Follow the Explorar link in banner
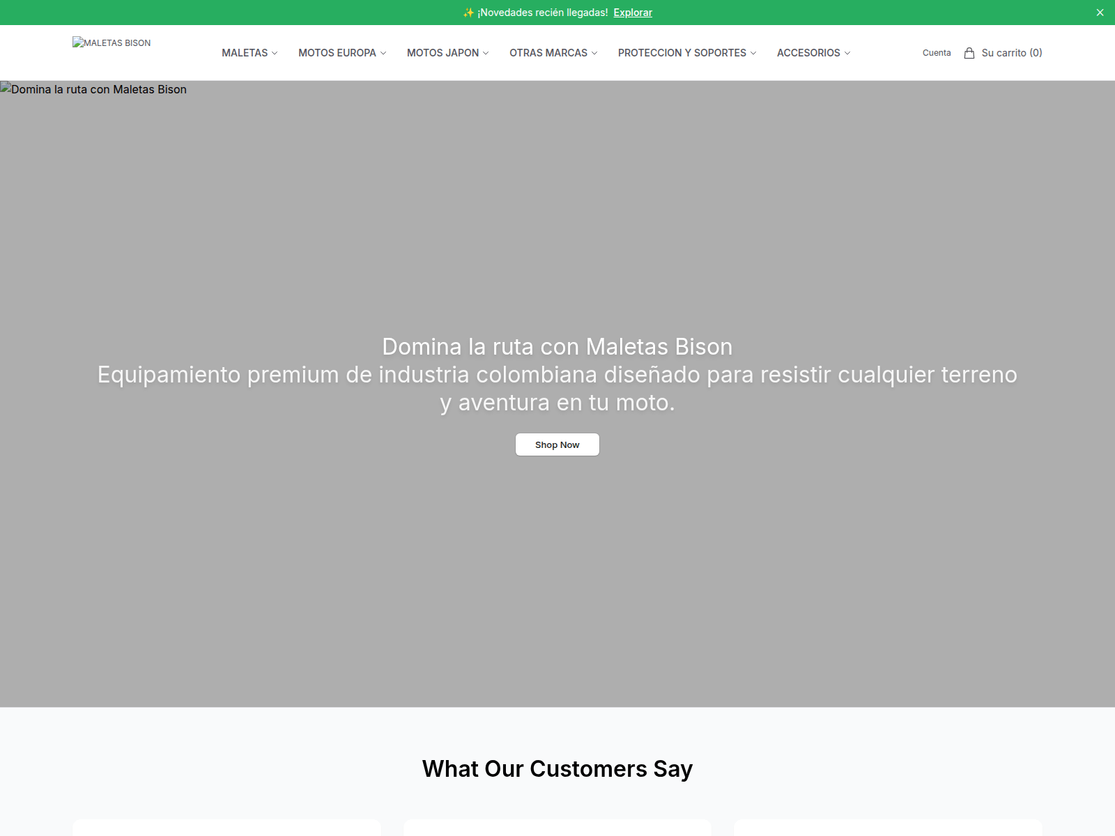 click(x=633, y=13)
